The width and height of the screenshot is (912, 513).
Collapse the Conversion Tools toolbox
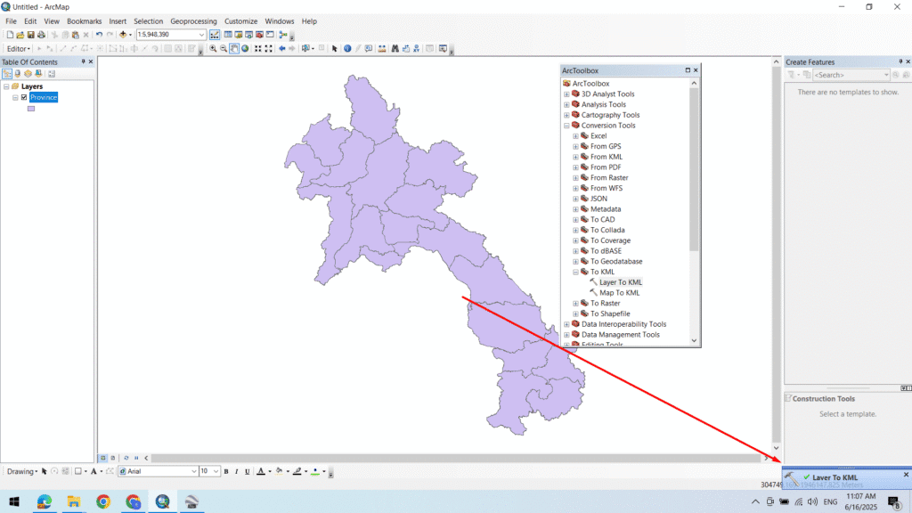(x=566, y=125)
